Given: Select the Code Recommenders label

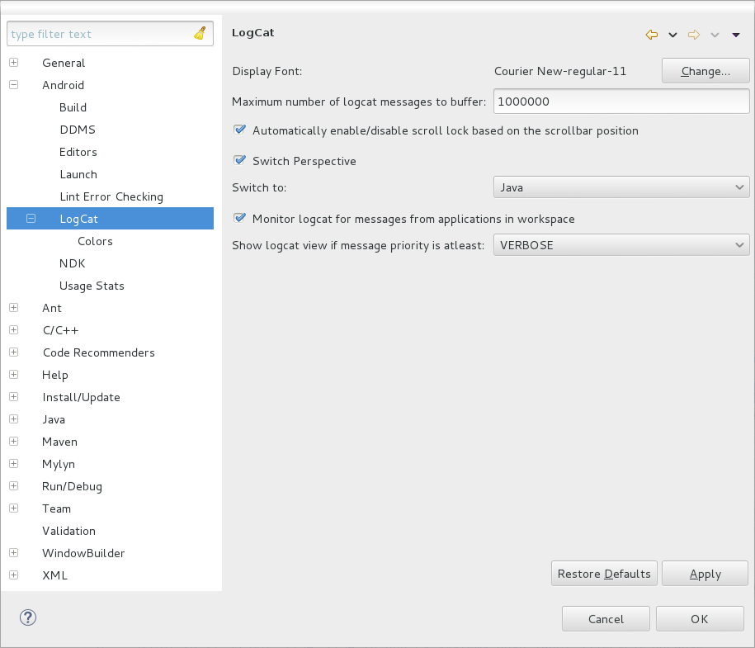Looking at the screenshot, I should click(x=99, y=352).
